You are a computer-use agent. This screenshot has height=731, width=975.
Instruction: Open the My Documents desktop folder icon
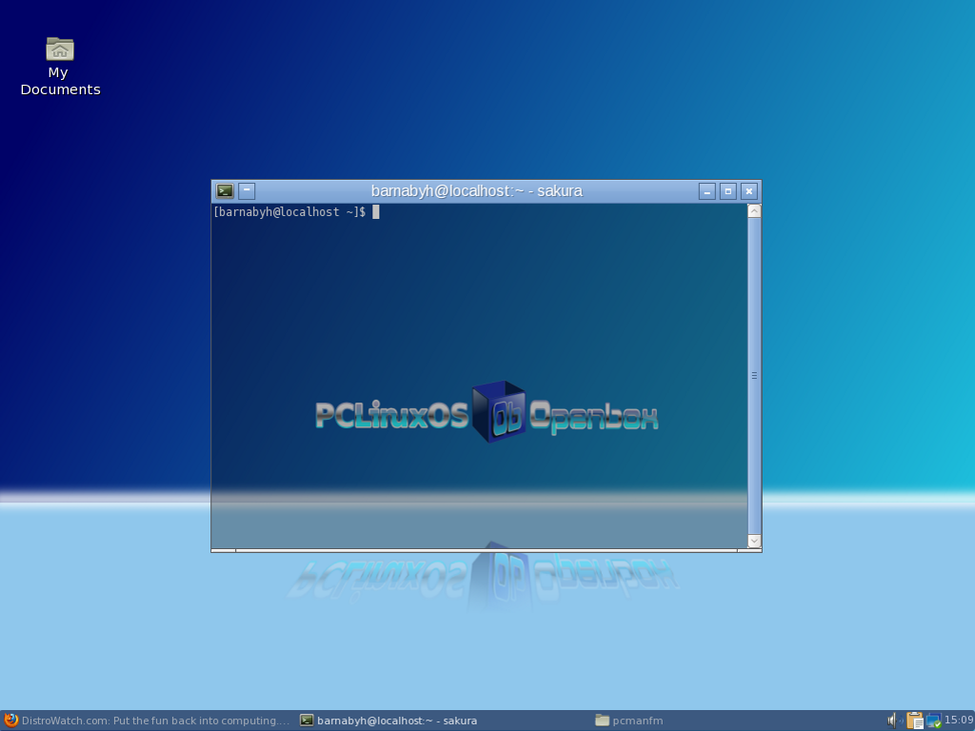tap(60, 49)
